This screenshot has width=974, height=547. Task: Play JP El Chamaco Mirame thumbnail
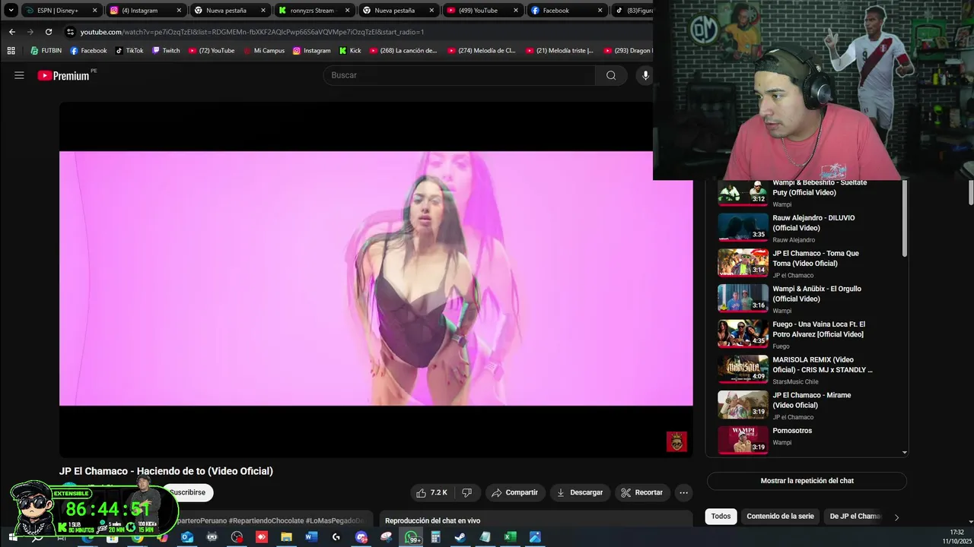pyautogui.click(x=743, y=404)
